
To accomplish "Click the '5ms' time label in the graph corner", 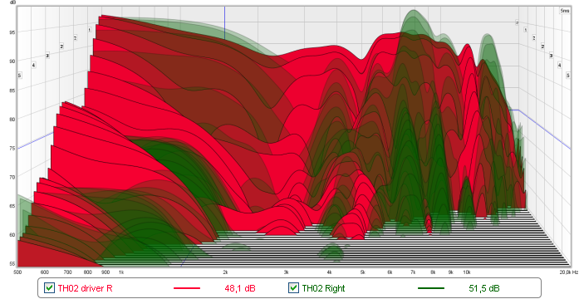I will 565,11.
